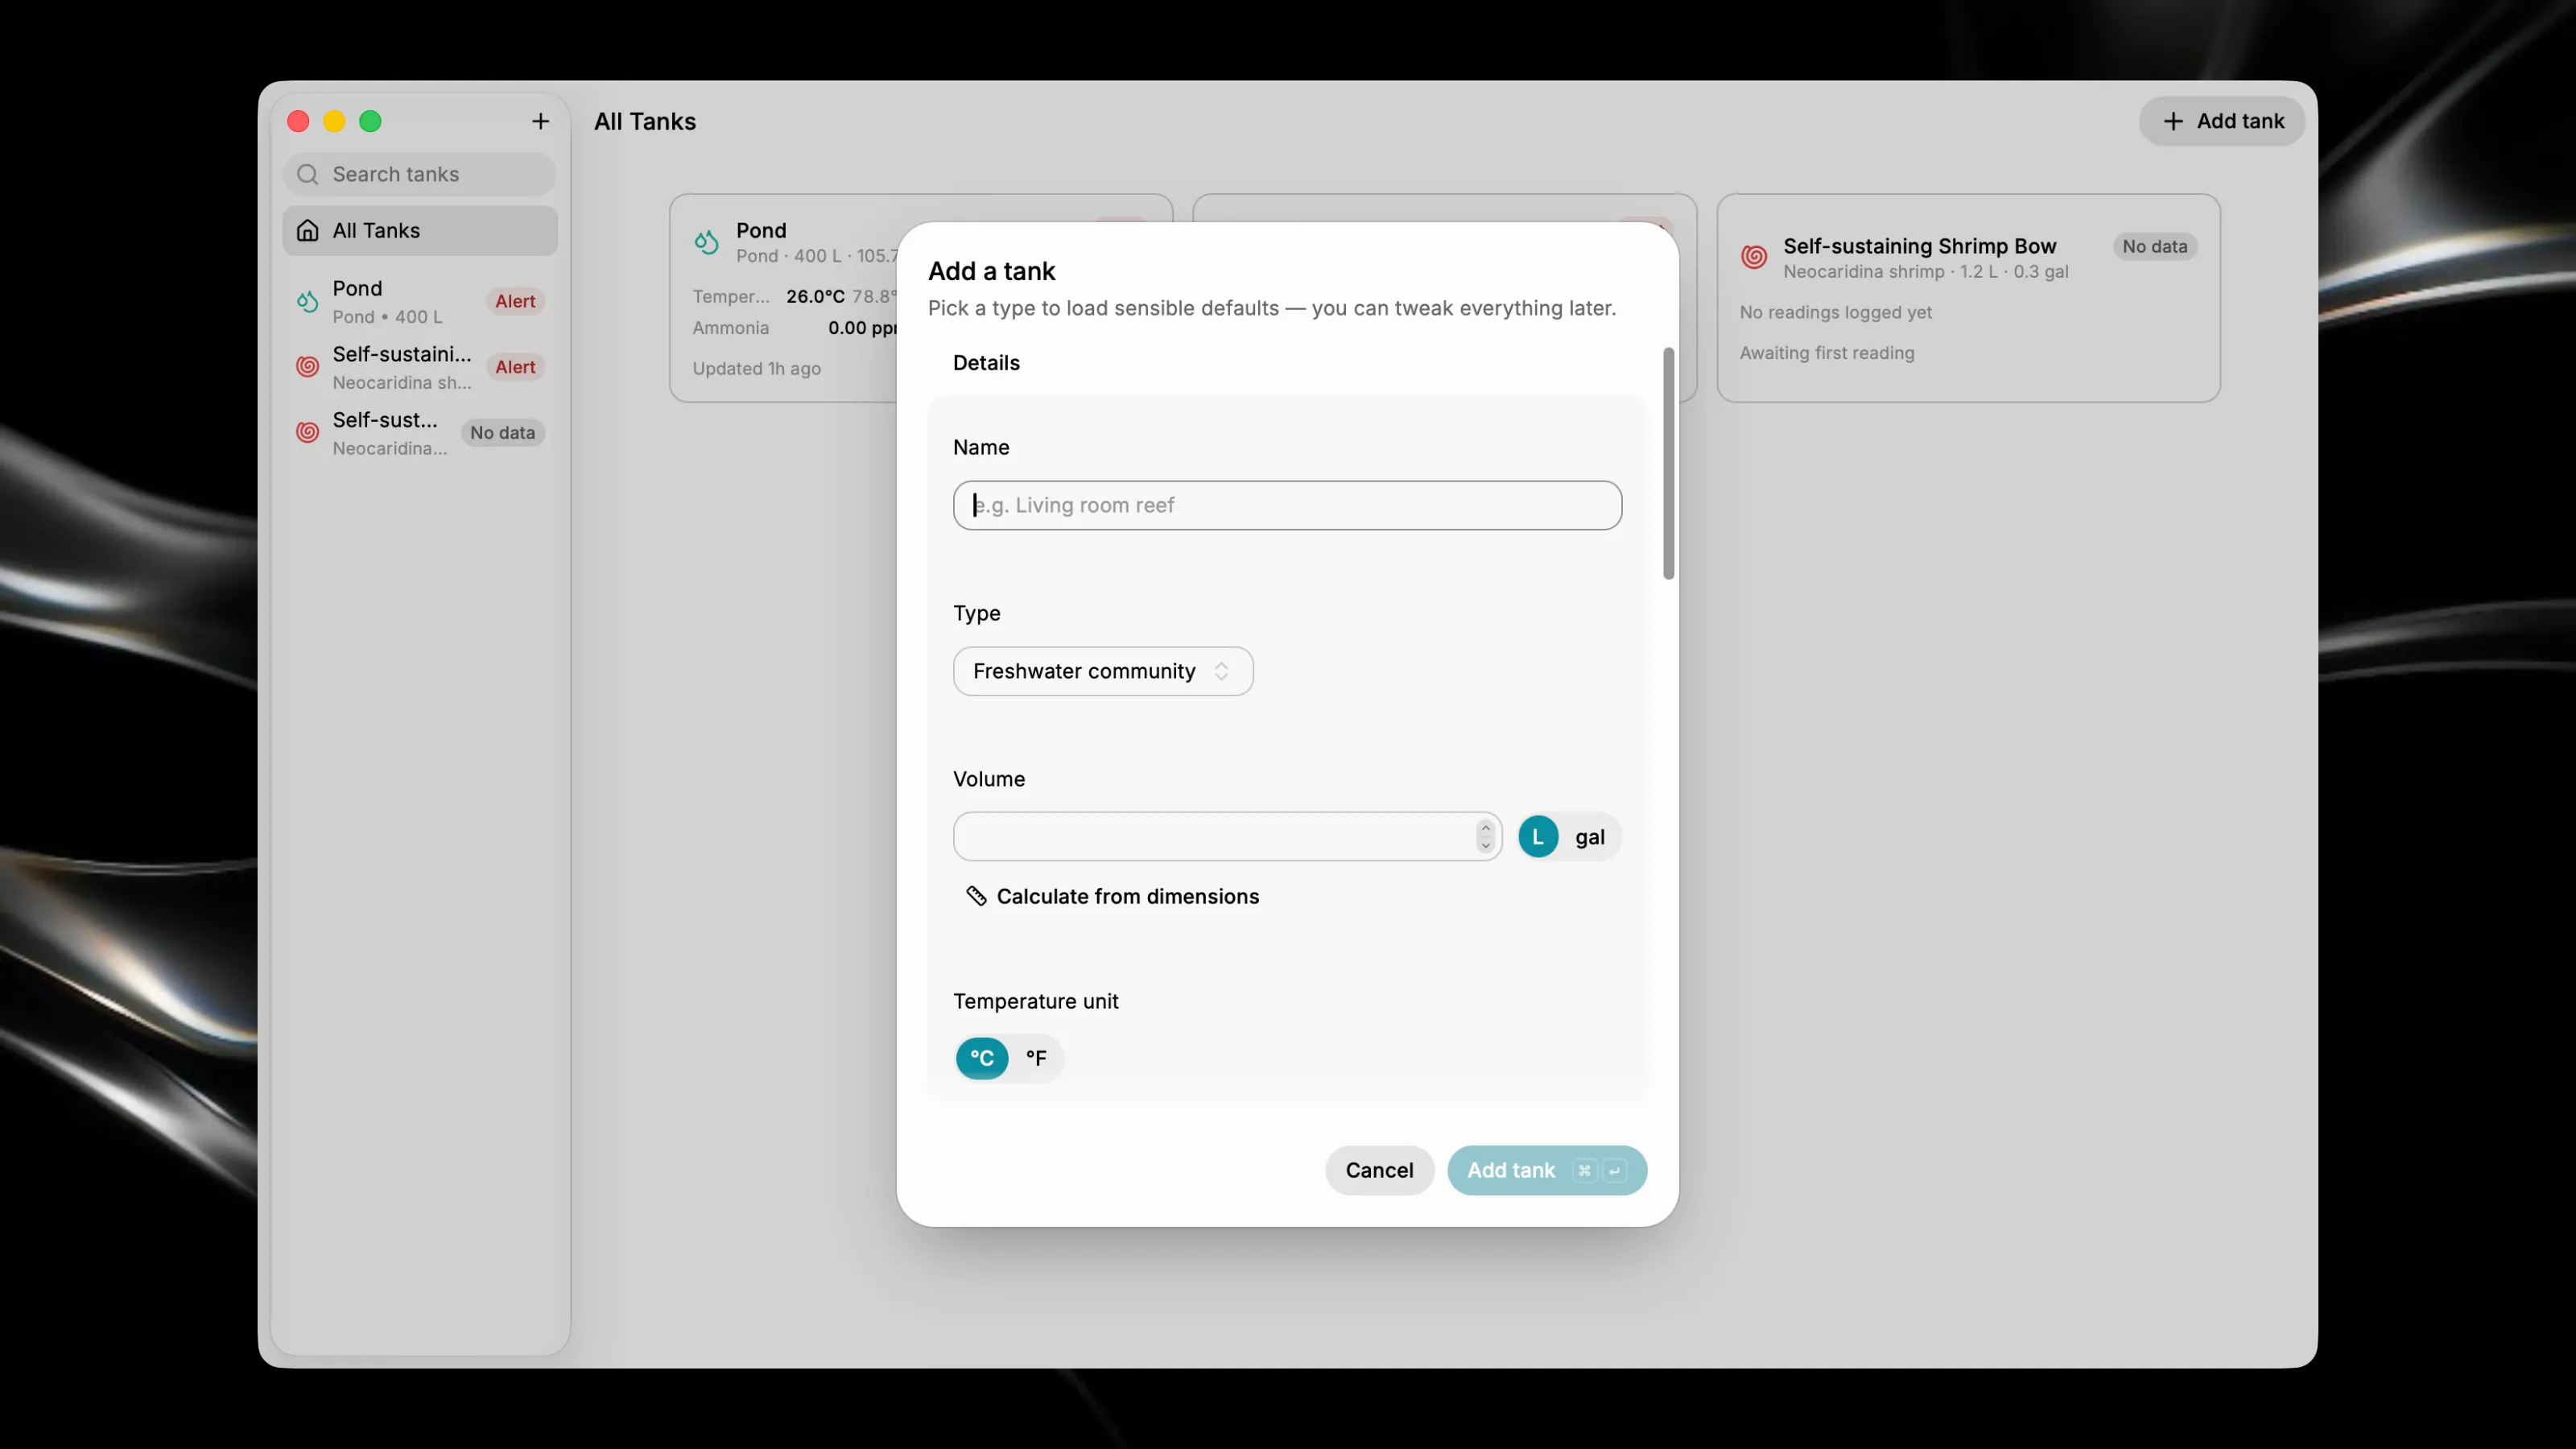Choose °C temperature unit
Screen dimensions: 2576x1449
[x=982, y=1058]
